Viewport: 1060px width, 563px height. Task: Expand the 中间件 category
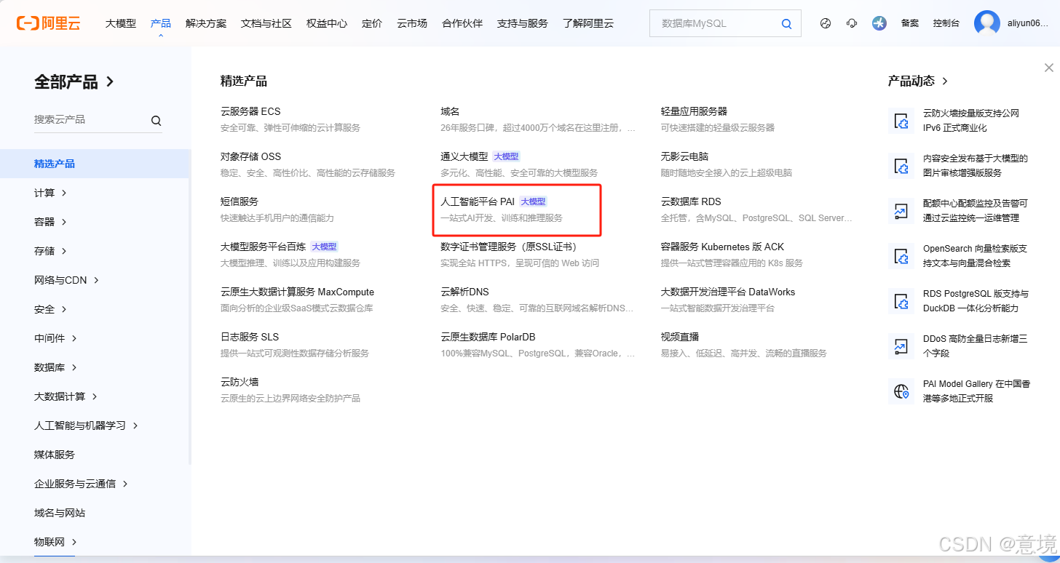click(55, 338)
